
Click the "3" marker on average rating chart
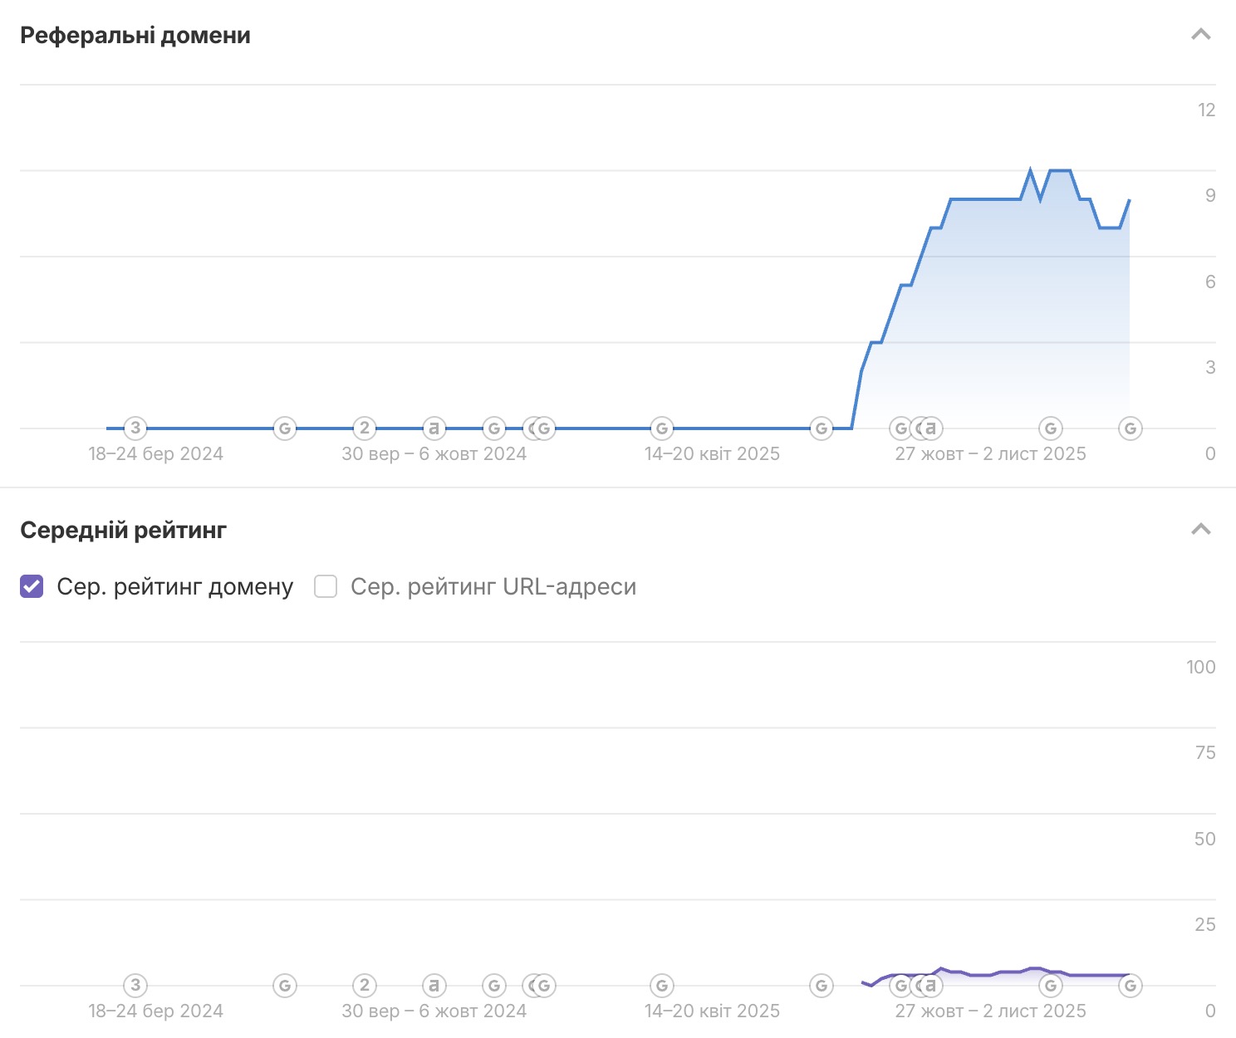(135, 986)
